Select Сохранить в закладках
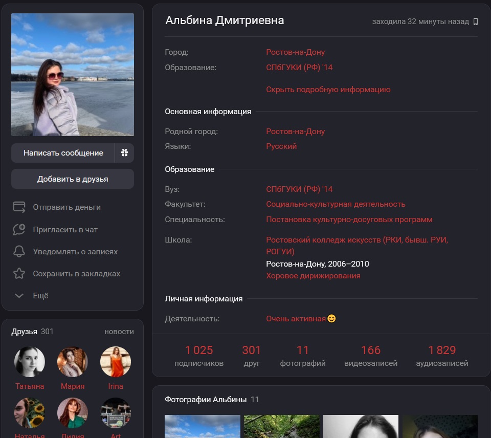The width and height of the screenshot is (491, 438). (x=76, y=274)
